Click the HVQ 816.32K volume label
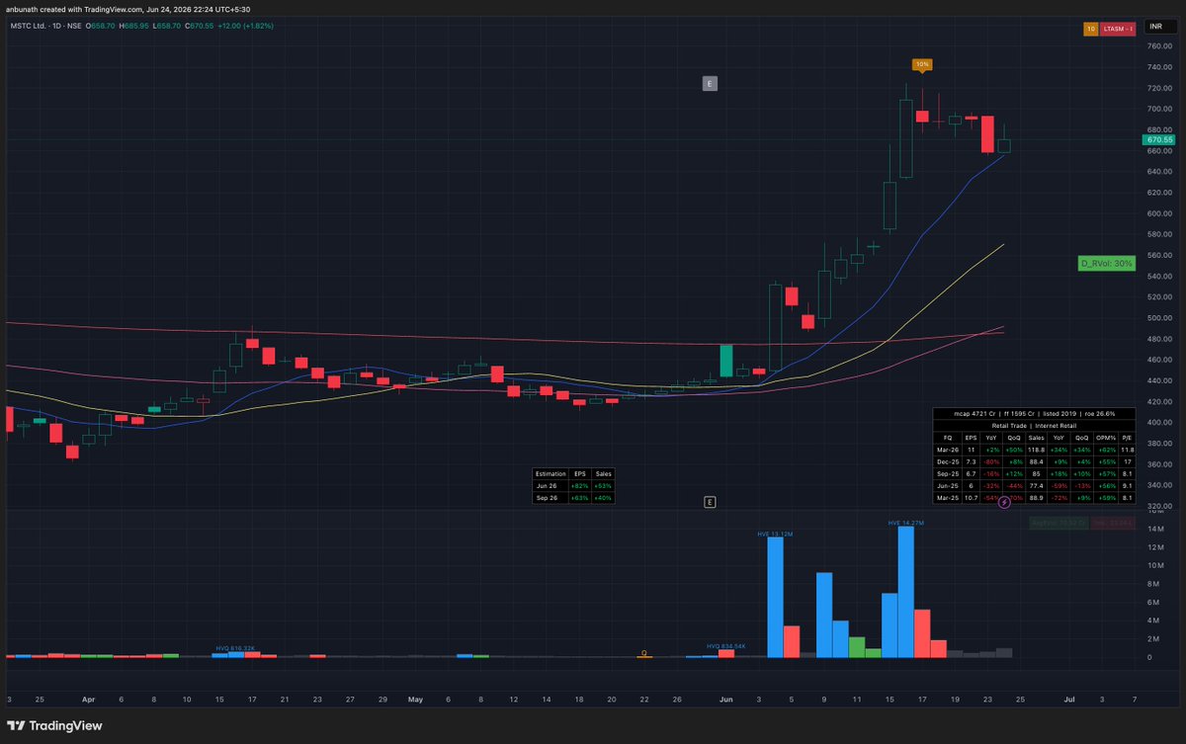Screen dimensions: 1186x744 point(235,649)
